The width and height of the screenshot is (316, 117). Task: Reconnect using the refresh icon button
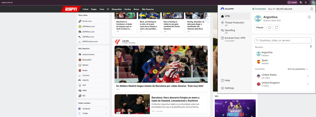tap(276, 28)
